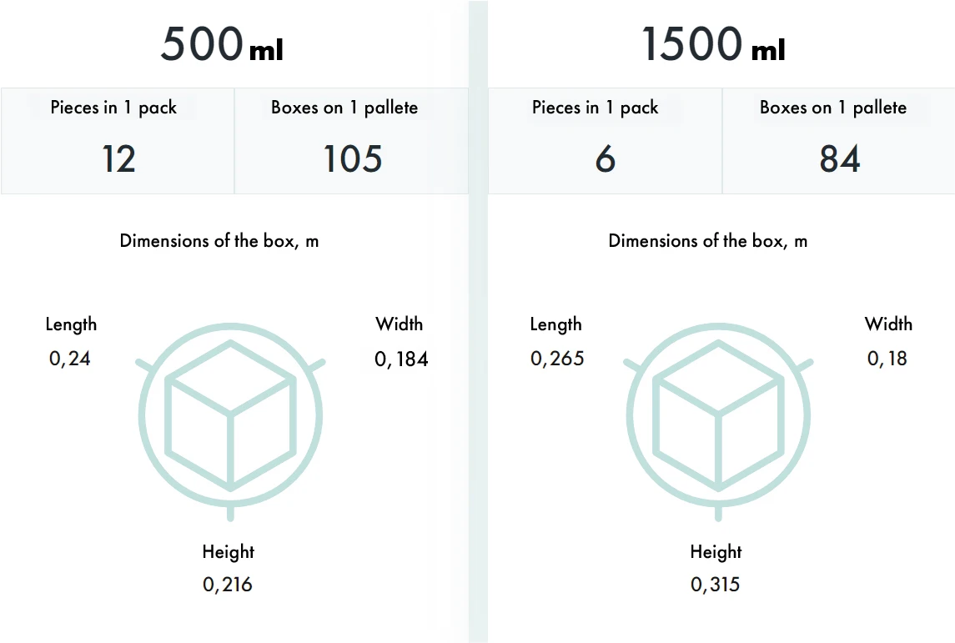Select the 1500 ml heading

pyautogui.click(x=713, y=44)
